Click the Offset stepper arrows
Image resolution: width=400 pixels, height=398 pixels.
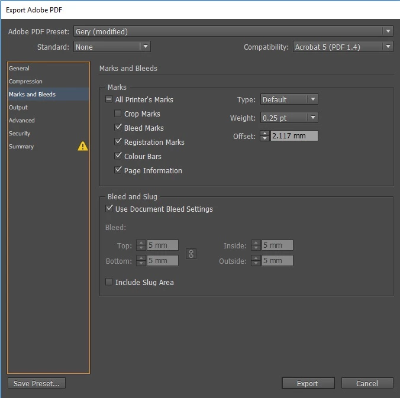coord(265,135)
